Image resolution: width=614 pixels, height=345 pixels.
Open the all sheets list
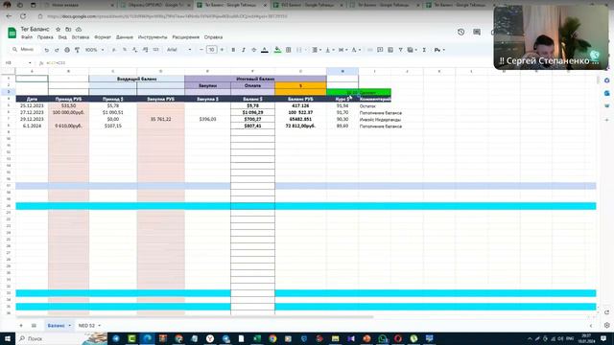(x=34, y=326)
